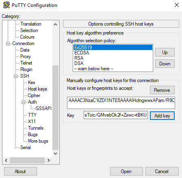The width and height of the screenshot is (182, 178).
Task: Open the Telnet category
Action: 26,63
